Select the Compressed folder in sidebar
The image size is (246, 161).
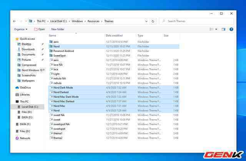point(27,65)
